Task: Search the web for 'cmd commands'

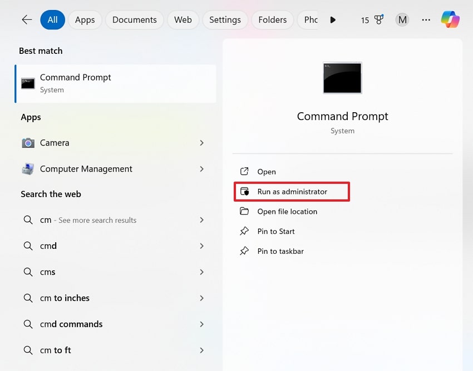Action: (116, 324)
